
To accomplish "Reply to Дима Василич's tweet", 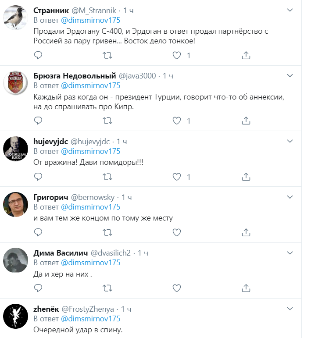I will (x=38, y=288).
